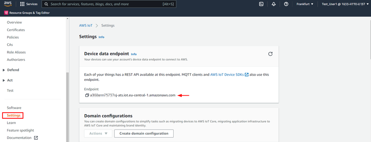Expand the Defend section
This screenshot has height=142, width=371.
click(4, 70)
